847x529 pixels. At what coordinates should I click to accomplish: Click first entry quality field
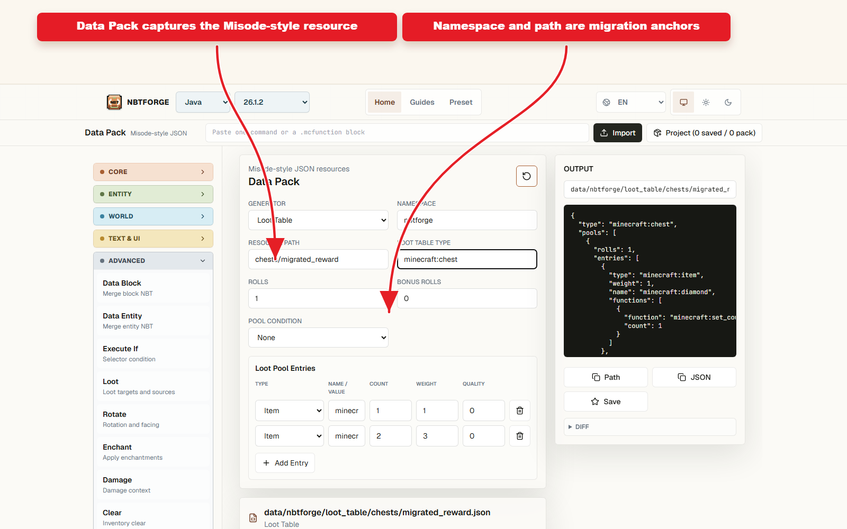(484, 411)
